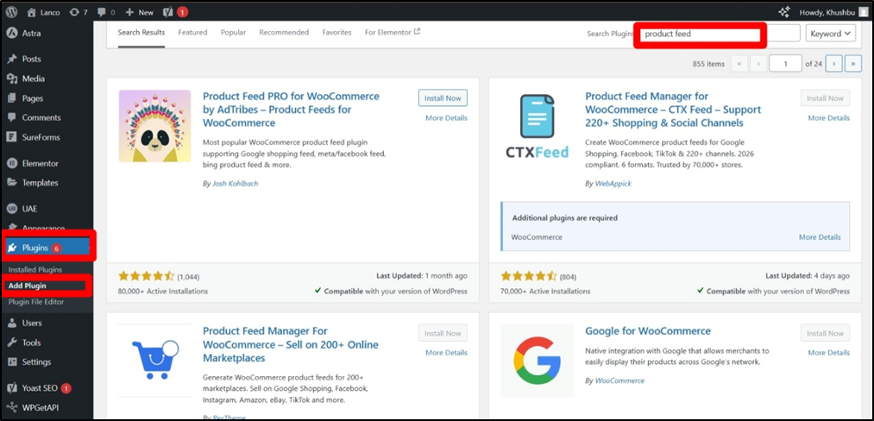Go to the next results page
The height and width of the screenshot is (421, 874).
(x=833, y=64)
